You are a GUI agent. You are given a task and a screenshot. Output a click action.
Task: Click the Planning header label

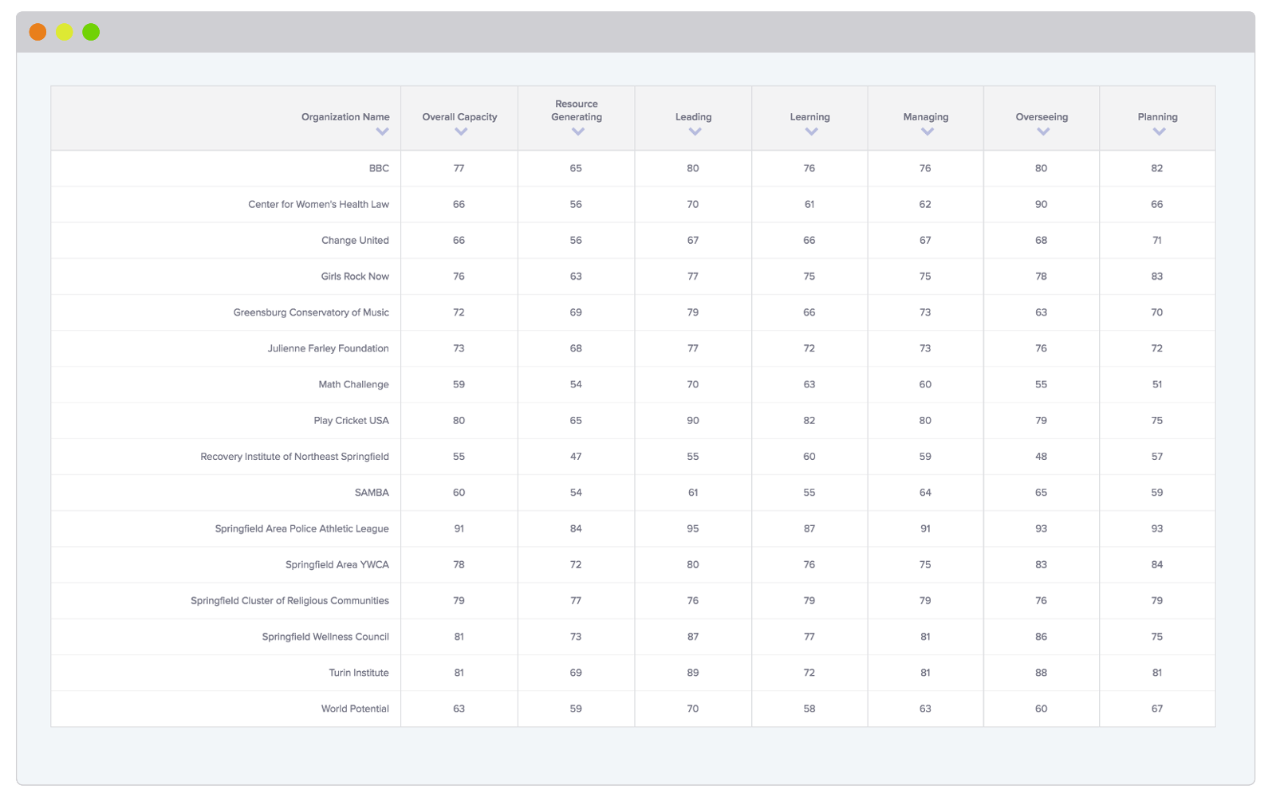click(x=1157, y=117)
